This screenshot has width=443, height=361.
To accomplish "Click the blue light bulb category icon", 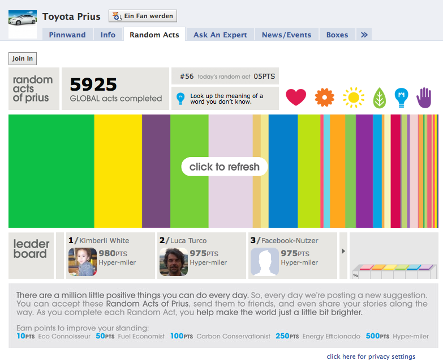I will pos(401,97).
